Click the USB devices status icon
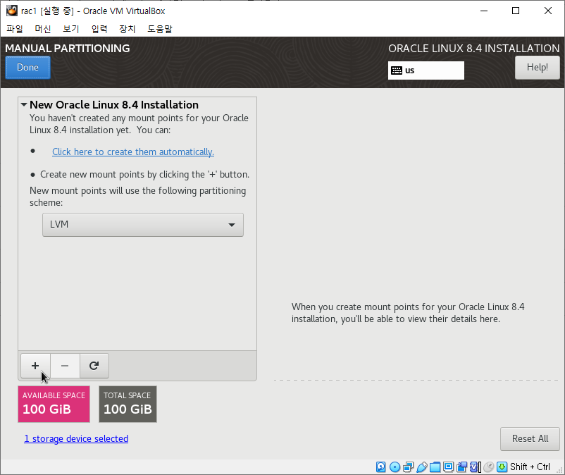Screen dimensions: 565x475 (x=421, y=467)
